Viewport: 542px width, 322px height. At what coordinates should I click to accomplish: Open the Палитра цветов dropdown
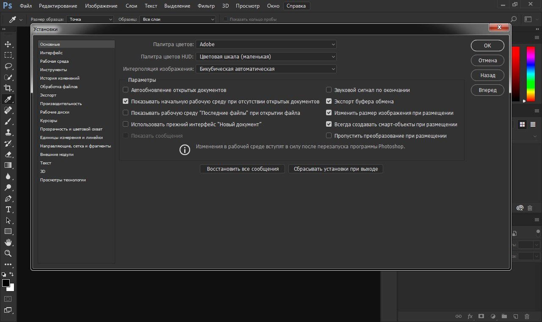(x=266, y=44)
